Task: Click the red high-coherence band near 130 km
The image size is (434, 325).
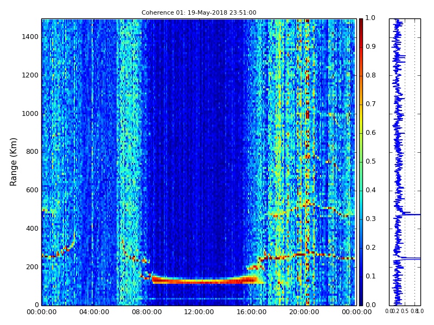Action: (x=205, y=281)
